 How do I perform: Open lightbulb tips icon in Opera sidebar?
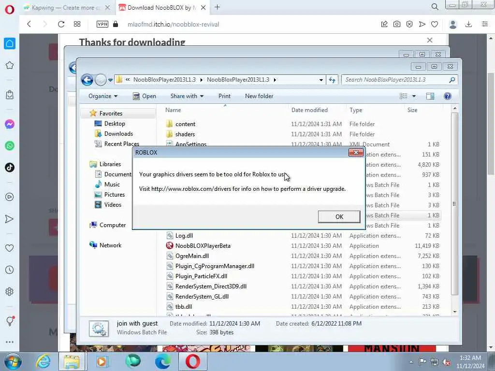click(10, 321)
